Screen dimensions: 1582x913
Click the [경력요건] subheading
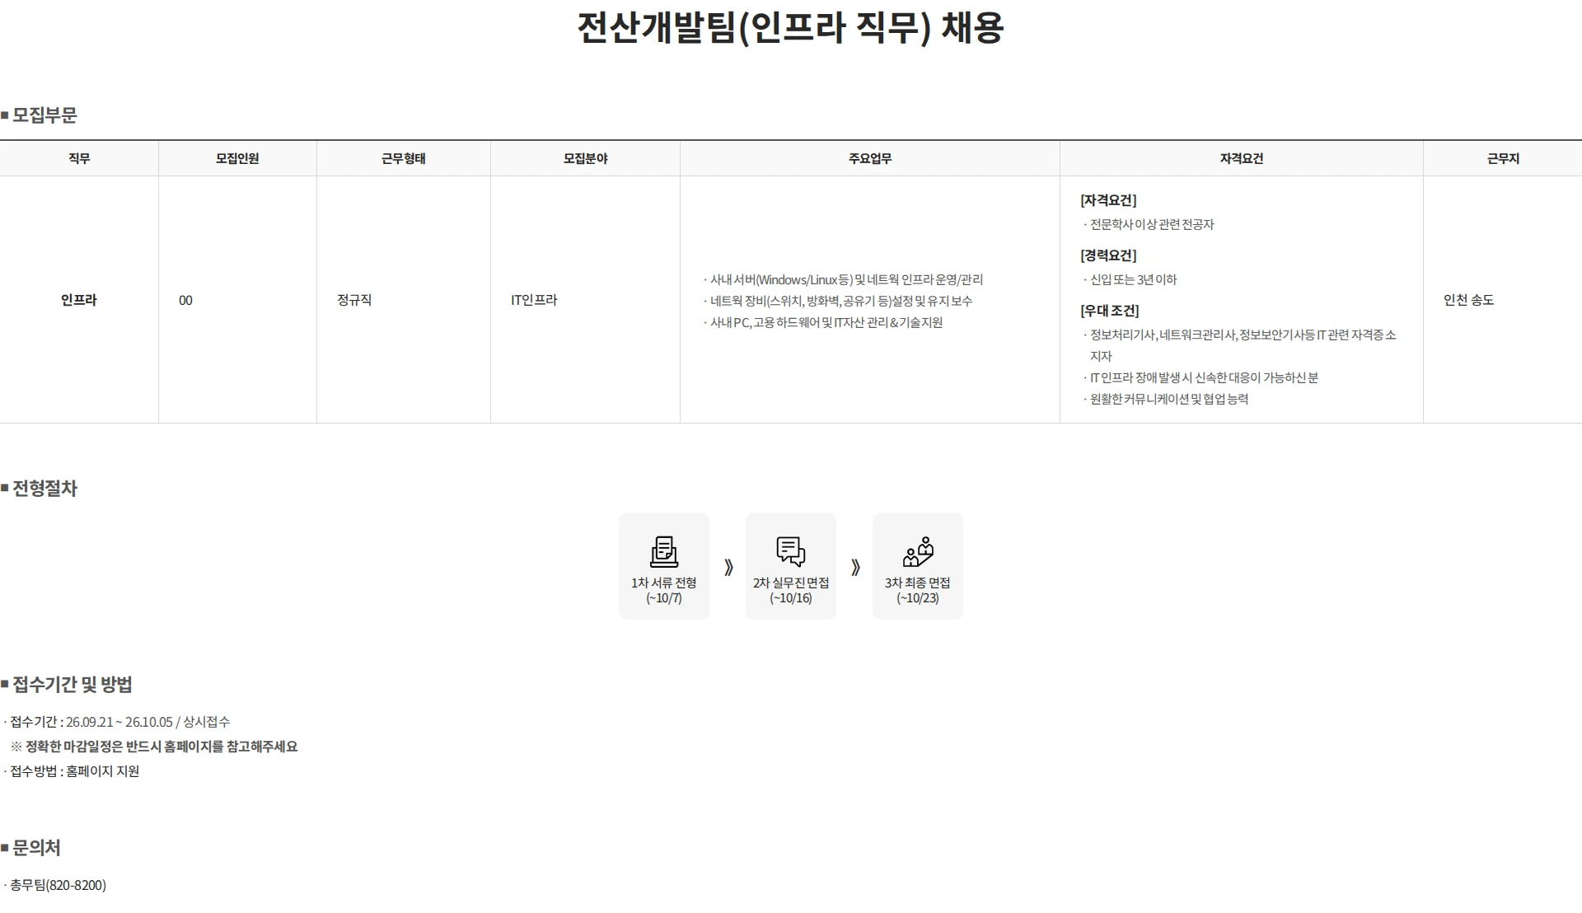pos(1108,255)
